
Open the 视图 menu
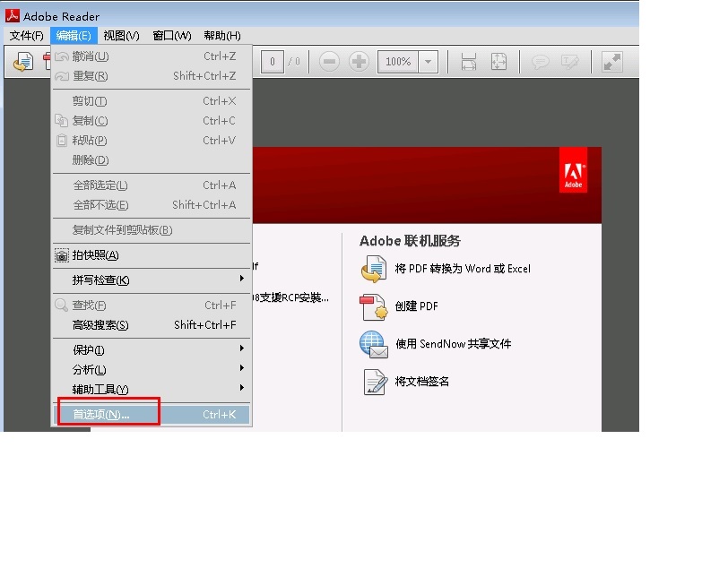tap(121, 36)
